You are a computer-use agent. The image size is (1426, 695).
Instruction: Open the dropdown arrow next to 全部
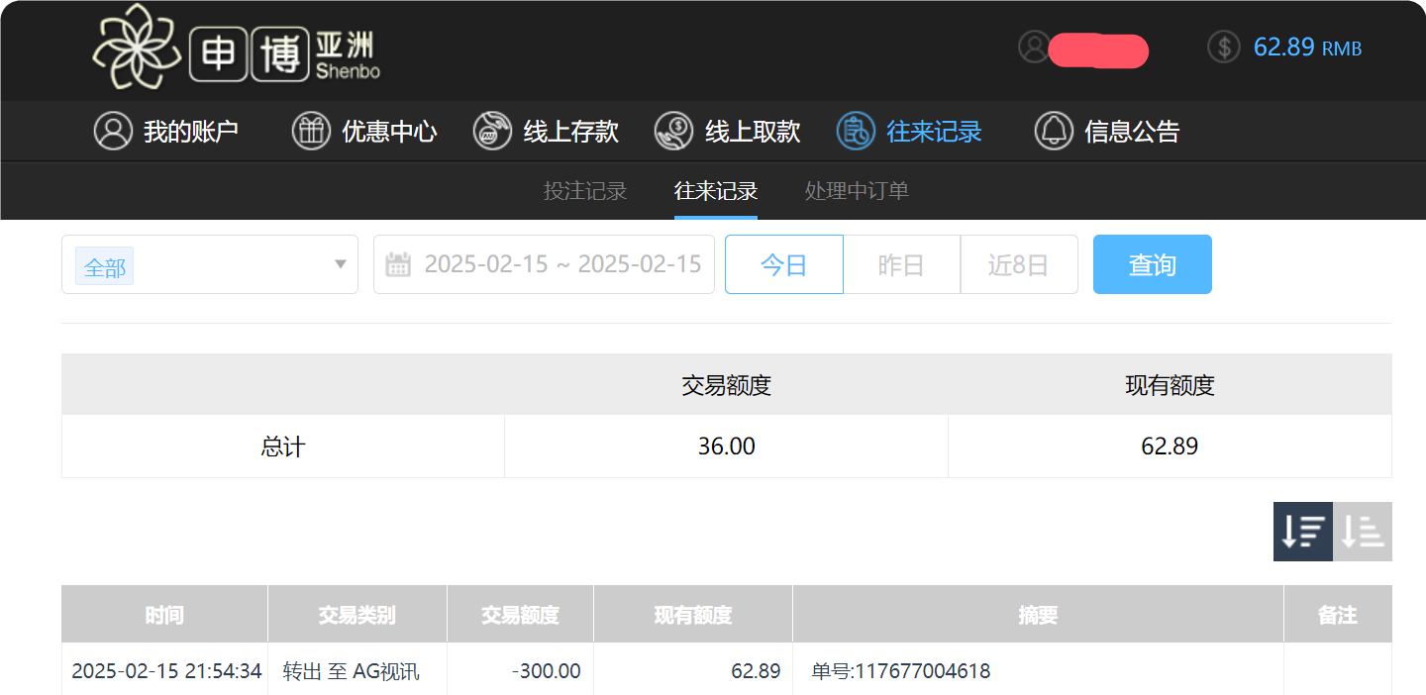(340, 264)
